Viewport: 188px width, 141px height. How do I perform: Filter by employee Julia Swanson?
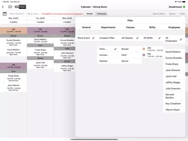coord(174,89)
